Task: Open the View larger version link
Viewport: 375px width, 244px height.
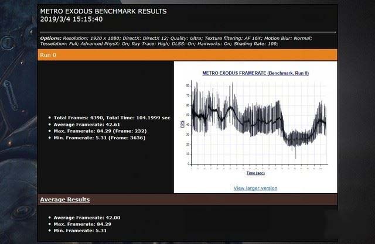Action: 255,188
